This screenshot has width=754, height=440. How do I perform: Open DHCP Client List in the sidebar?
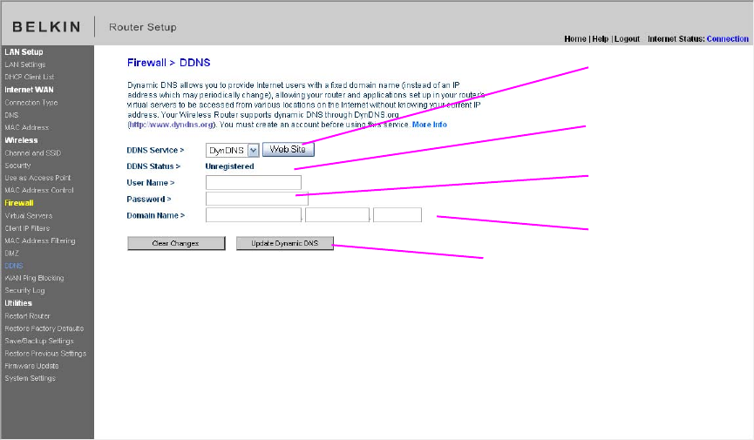pos(30,77)
